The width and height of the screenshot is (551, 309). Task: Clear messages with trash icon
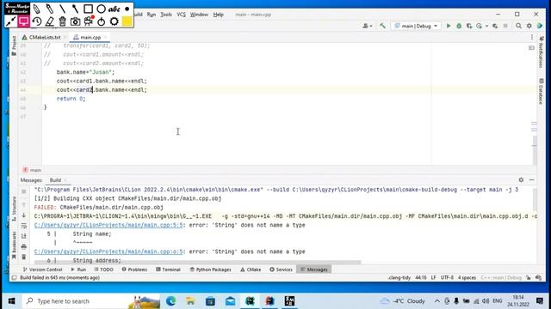coord(24,257)
